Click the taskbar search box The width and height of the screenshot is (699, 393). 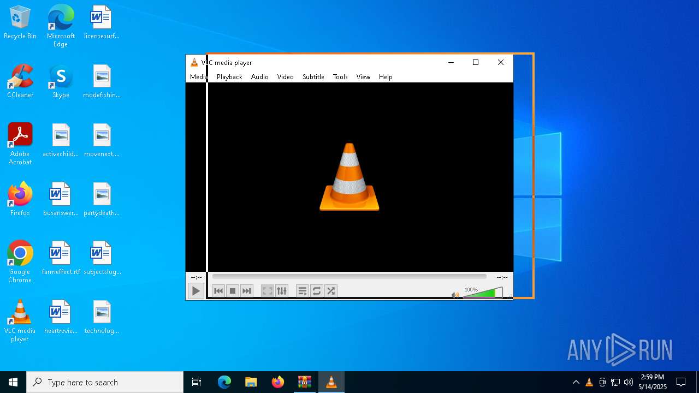coord(105,382)
